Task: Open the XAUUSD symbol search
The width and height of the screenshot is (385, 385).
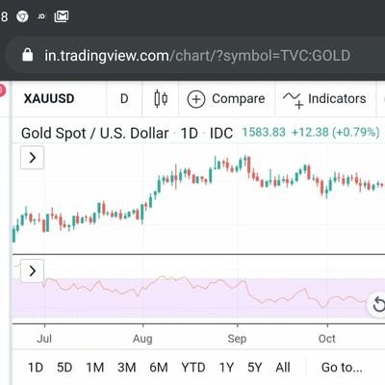Action: (x=49, y=98)
